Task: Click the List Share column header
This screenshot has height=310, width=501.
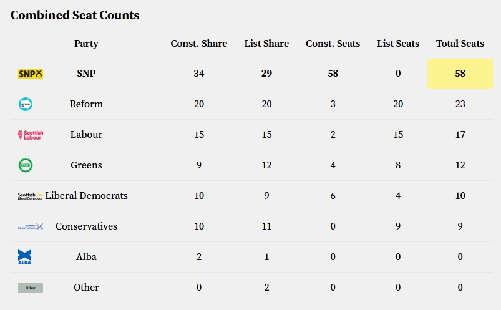Action: pos(266,44)
